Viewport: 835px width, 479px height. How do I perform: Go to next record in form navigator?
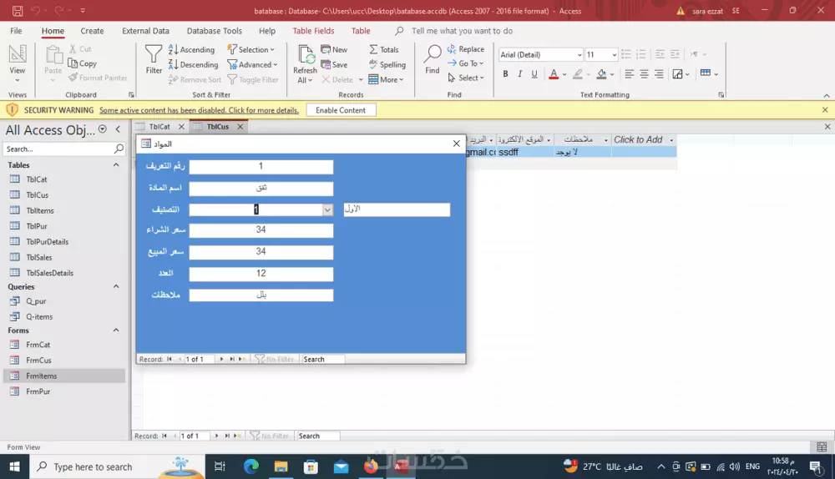pyautogui.click(x=221, y=359)
